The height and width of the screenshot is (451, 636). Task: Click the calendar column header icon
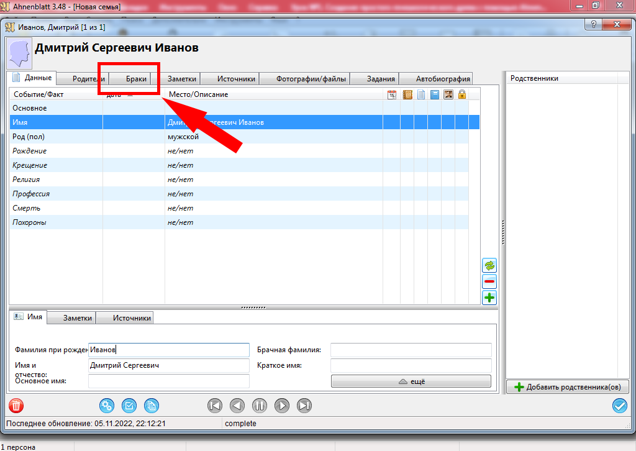click(x=392, y=94)
